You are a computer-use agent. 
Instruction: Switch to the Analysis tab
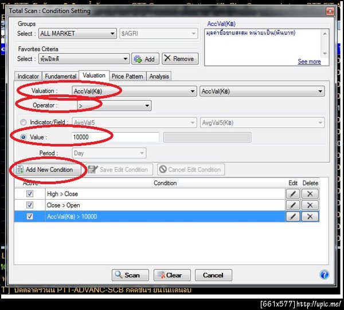pyautogui.click(x=159, y=77)
